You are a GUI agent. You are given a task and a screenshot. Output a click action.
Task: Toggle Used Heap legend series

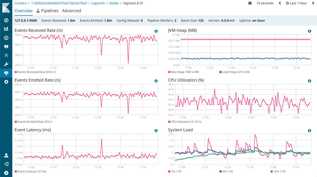pyautogui.click(x=234, y=72)
